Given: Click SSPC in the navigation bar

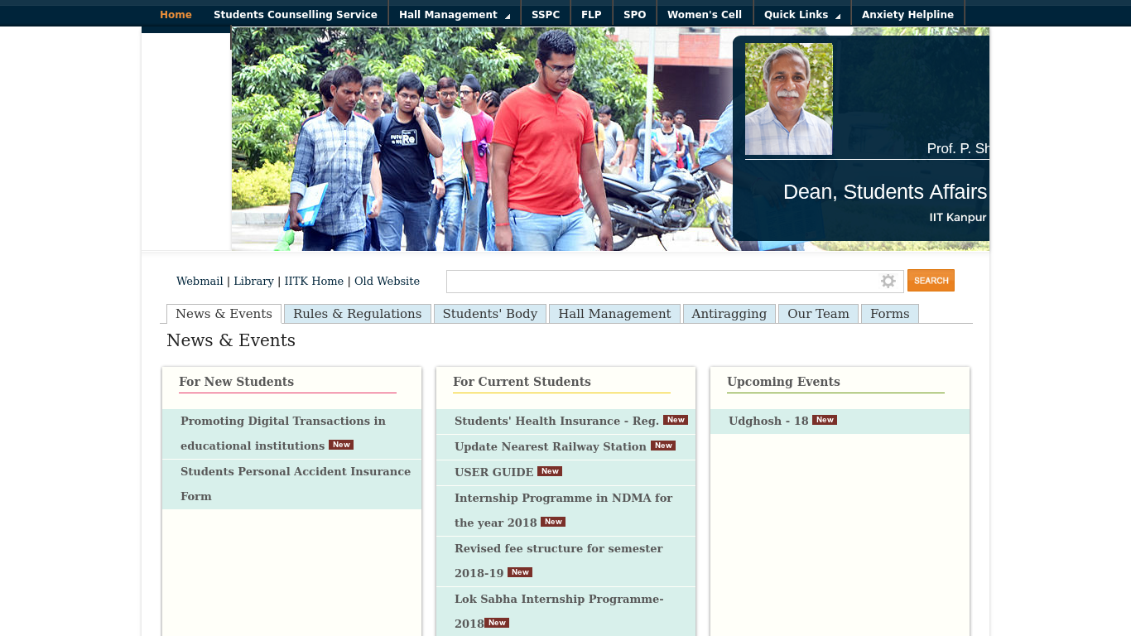Looking at the screenshot, I should click(544, 14).
